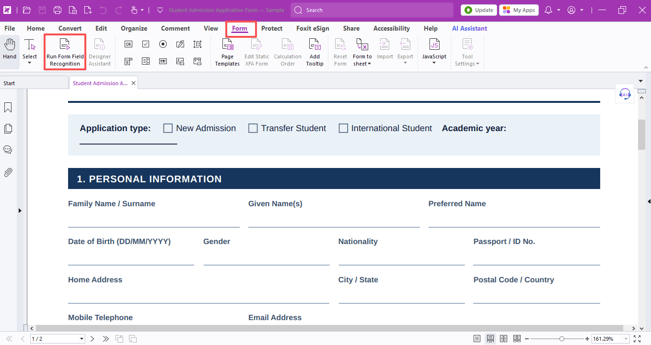
Task: Select the signature field tool
Action: pyautogui.click(x=180, y=44)
